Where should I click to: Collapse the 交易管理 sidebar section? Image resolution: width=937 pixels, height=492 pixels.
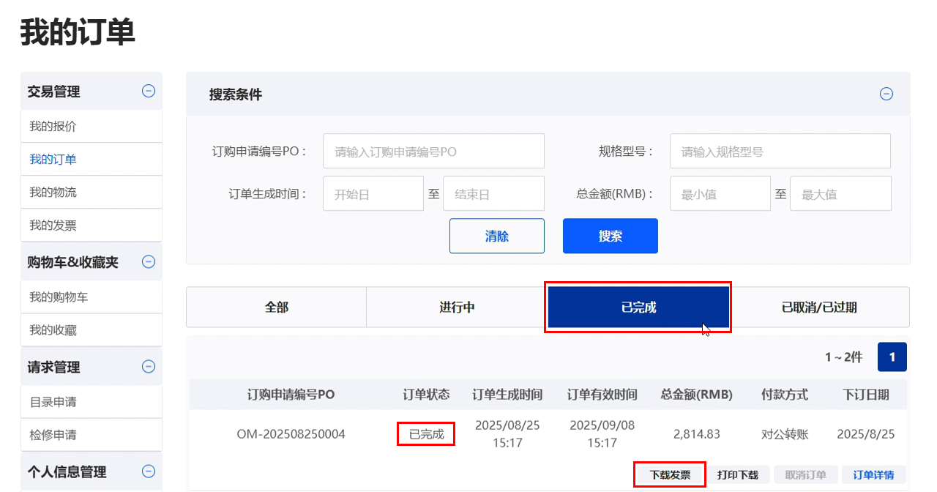click(x=149, y=92)
